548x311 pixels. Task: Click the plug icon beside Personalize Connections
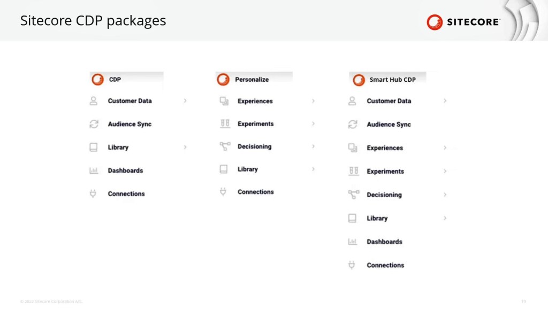(x=224, y=192)
